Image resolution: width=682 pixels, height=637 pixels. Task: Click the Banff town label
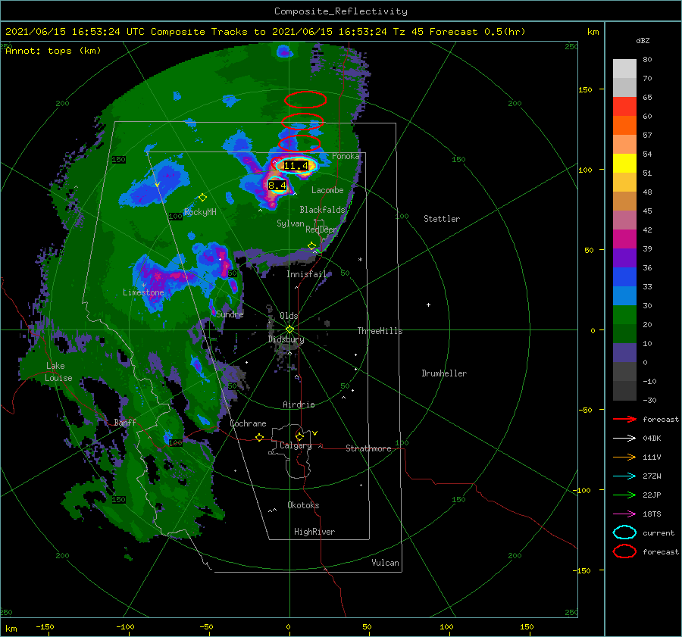pyautogui.click(x=125, y=422)
